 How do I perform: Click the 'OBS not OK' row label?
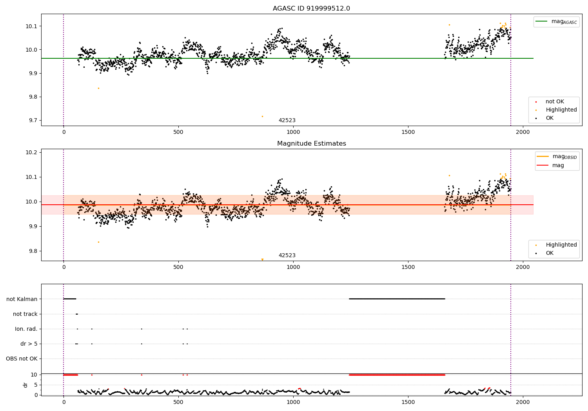pos(22,359)
